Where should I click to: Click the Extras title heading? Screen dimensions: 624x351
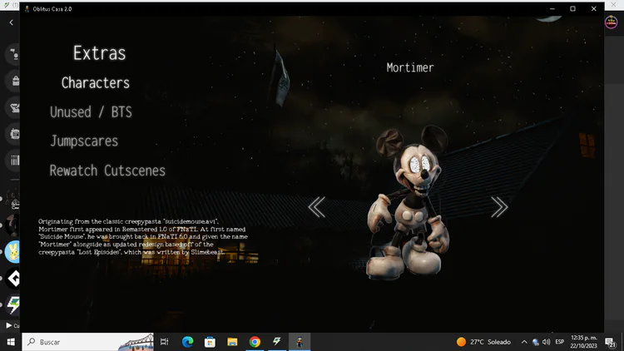tap(100, 53)
